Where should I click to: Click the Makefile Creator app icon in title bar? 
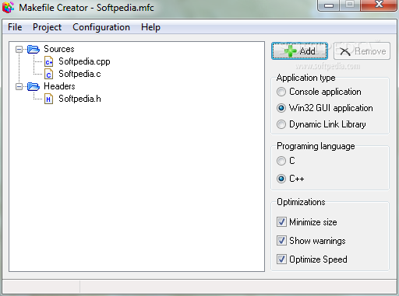(8, 7)
